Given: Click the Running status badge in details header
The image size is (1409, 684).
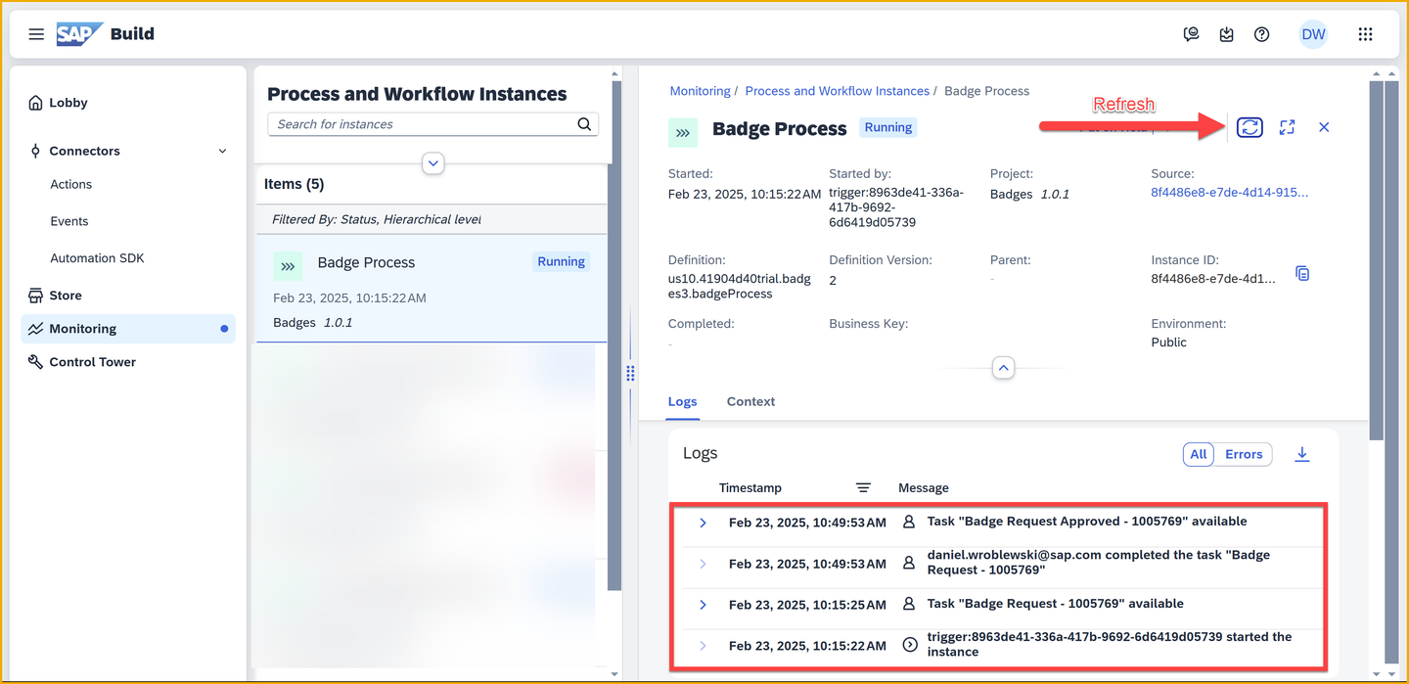Looking at the screenshot, I should (x=888, y=127).
